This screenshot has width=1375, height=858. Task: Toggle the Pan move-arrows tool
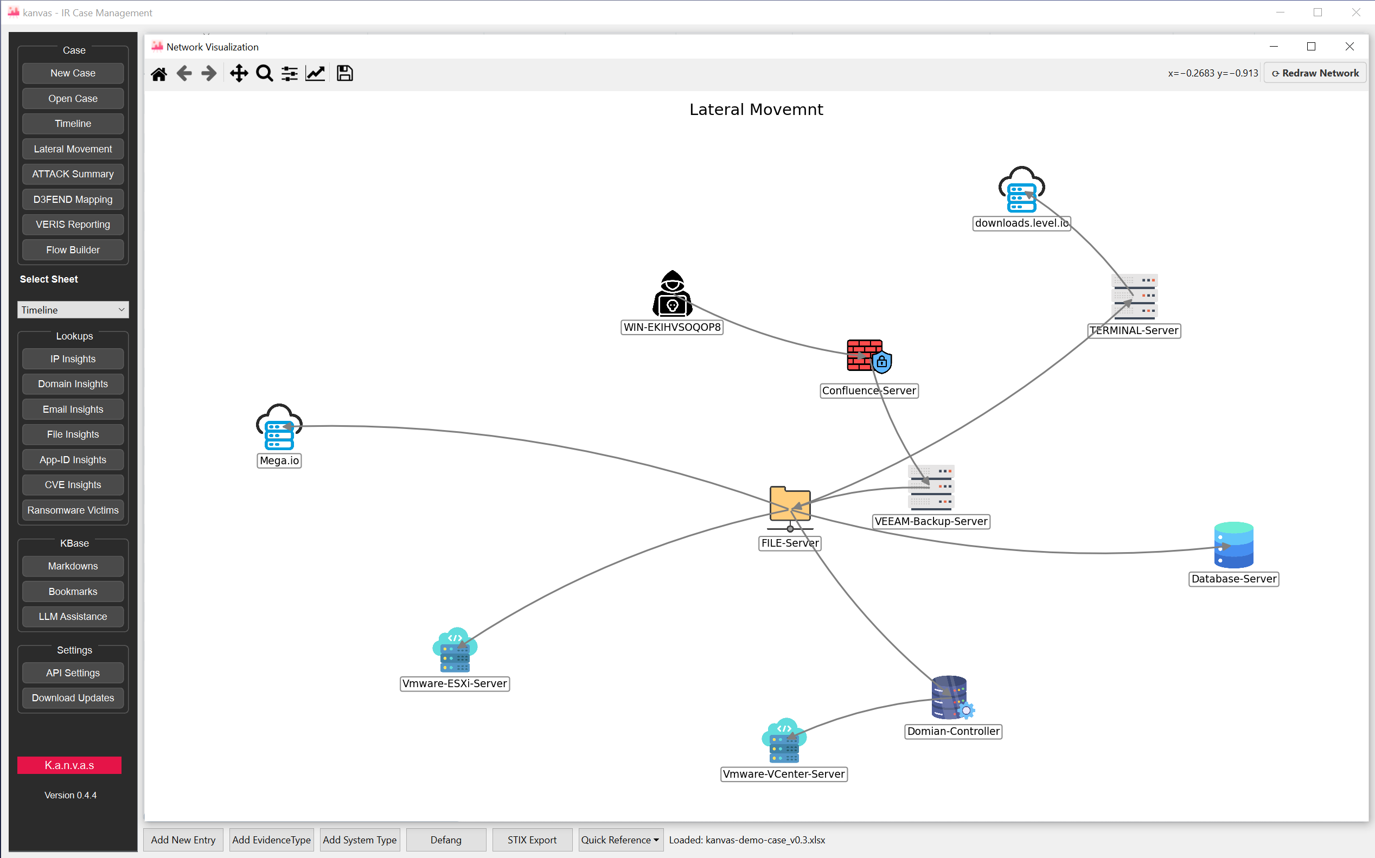click(239, 74)
